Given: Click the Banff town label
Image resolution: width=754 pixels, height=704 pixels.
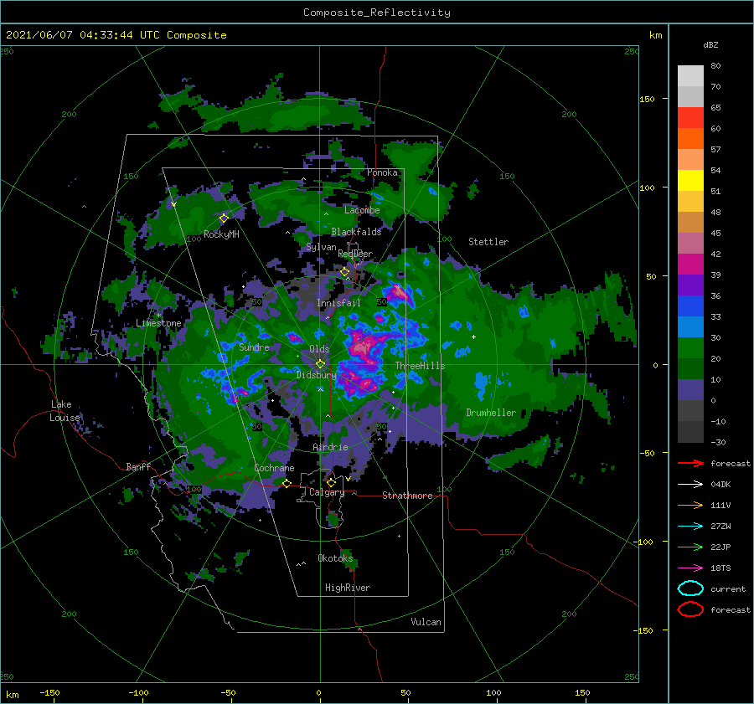Looking at the screenshot, I should [138, 467].
